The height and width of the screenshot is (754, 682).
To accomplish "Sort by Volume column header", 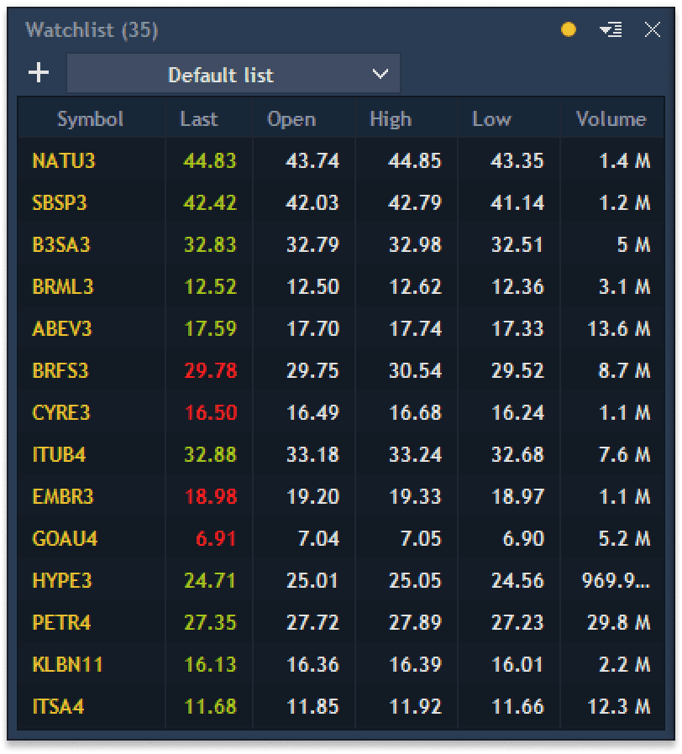I will [611, 119].
